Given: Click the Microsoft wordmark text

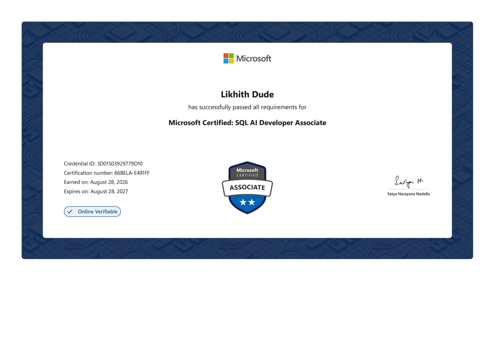Looking at the screenshot, I should pos(254,58).
